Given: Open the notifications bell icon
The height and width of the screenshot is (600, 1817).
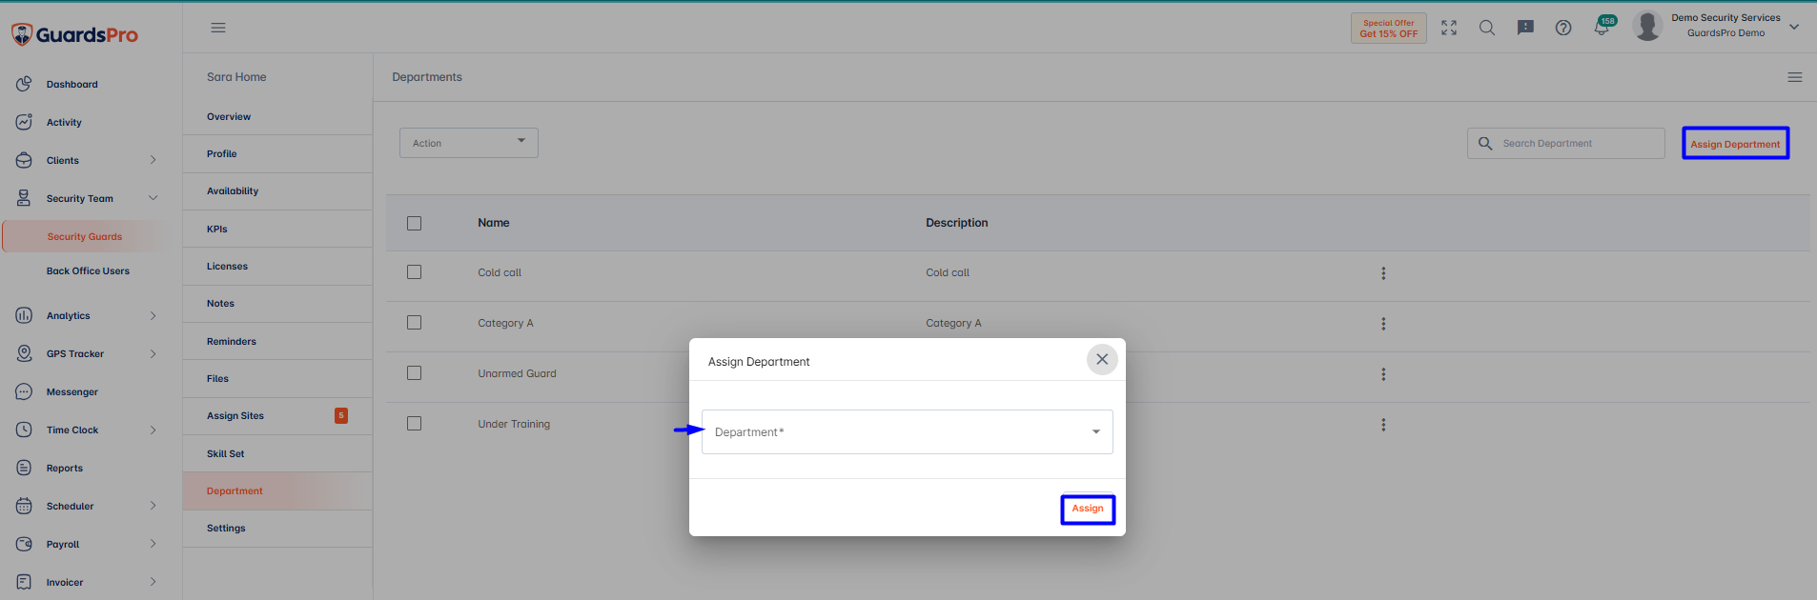Looking at the screenshot, I should [1602, 28].
